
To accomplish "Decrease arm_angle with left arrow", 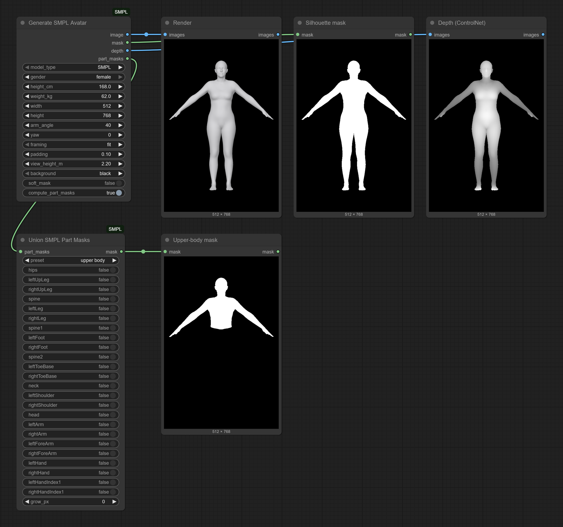I will pos(27,125).
